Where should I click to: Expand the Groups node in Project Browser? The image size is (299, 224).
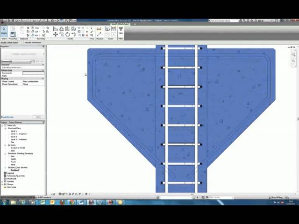click(2, 184)
